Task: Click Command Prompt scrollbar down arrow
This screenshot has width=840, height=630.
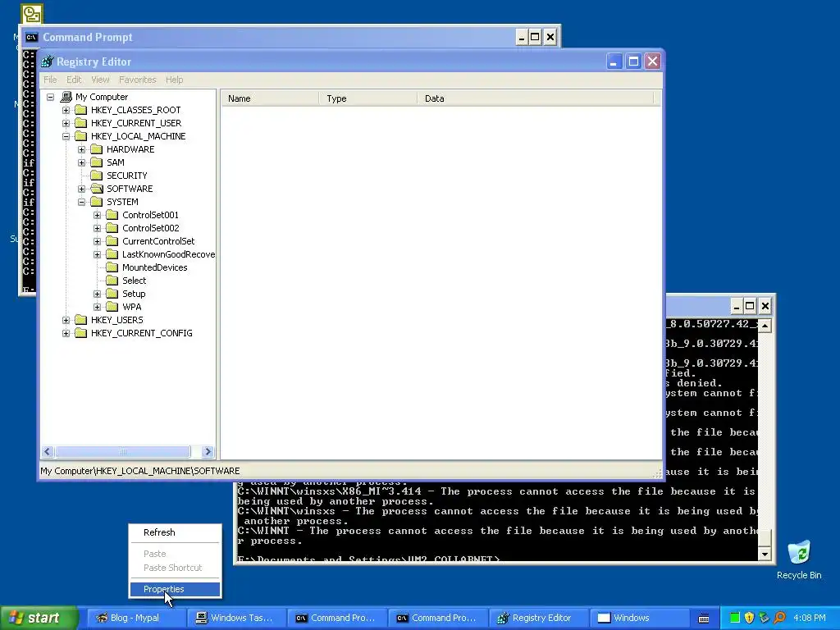Action: (765, 555)
